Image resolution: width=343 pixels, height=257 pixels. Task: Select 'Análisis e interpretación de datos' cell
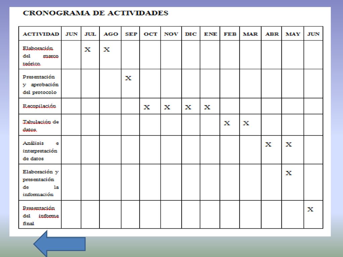pos(40,150)
